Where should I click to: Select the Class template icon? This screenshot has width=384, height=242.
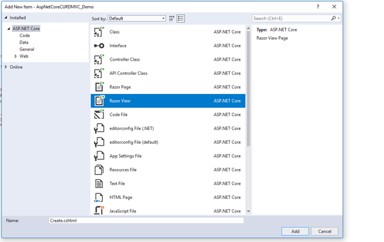99,32
